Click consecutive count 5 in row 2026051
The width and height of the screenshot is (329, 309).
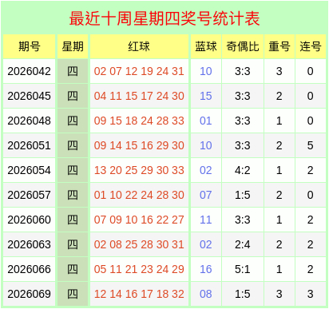tap(311, 145)
